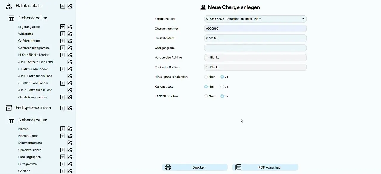Edit Halbfabrikate entries
This screenshot has height=174, width=381.
click(x=70, y=6)
